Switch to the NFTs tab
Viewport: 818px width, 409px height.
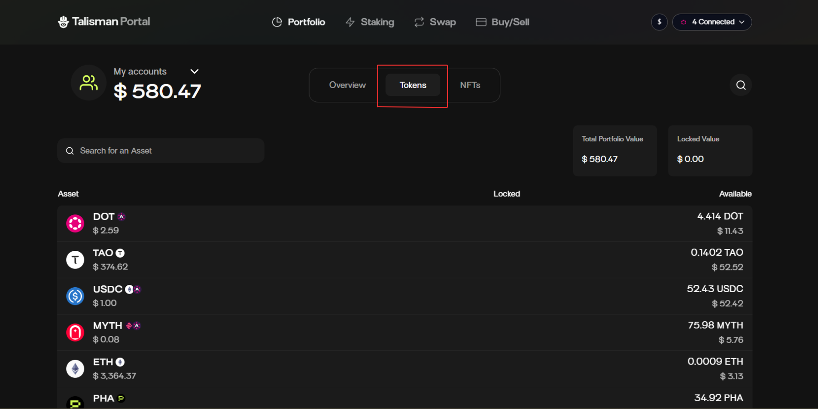pyautogui.click(x=470, y=85)
